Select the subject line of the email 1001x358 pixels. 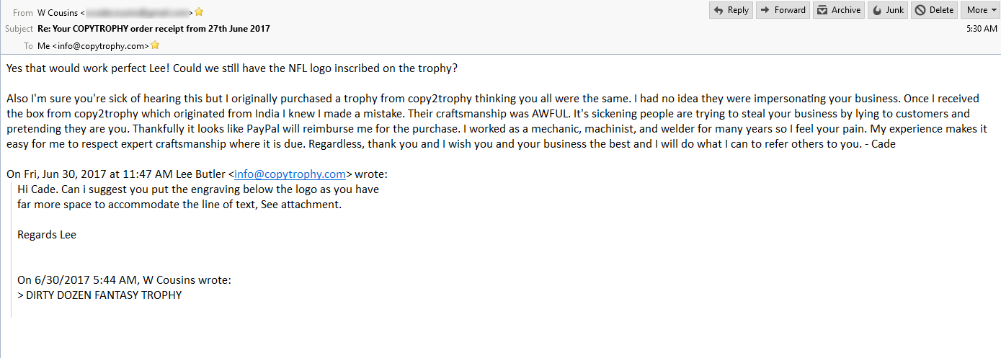click(154, 29)
